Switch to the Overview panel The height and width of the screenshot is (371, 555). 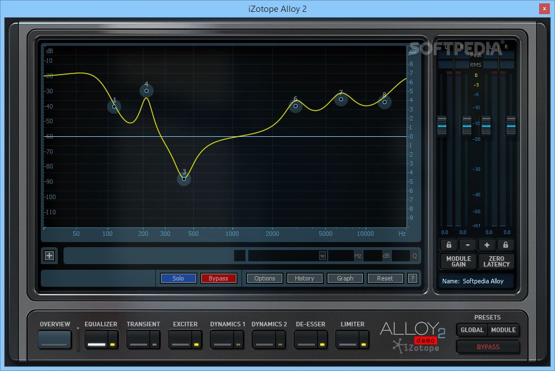55,339
